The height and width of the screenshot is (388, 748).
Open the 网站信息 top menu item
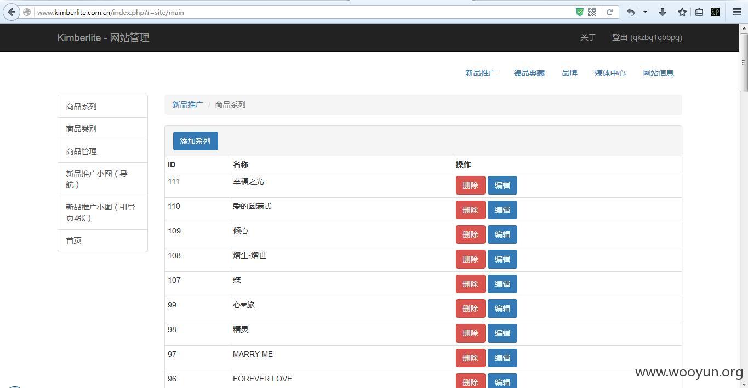click(x=658, y=73)
